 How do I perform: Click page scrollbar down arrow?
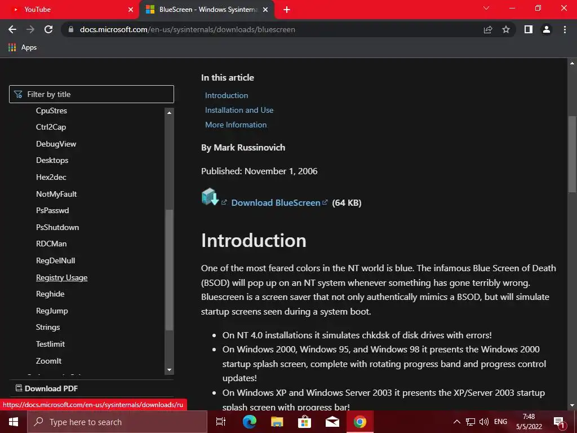572,405
